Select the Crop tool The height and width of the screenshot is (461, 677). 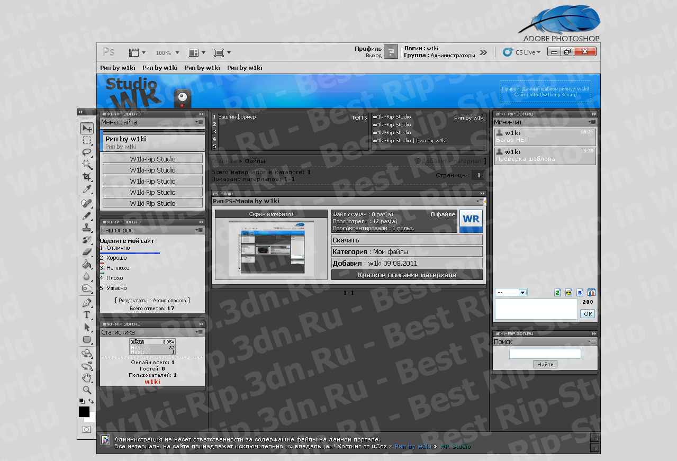click(x=87, y=177)
